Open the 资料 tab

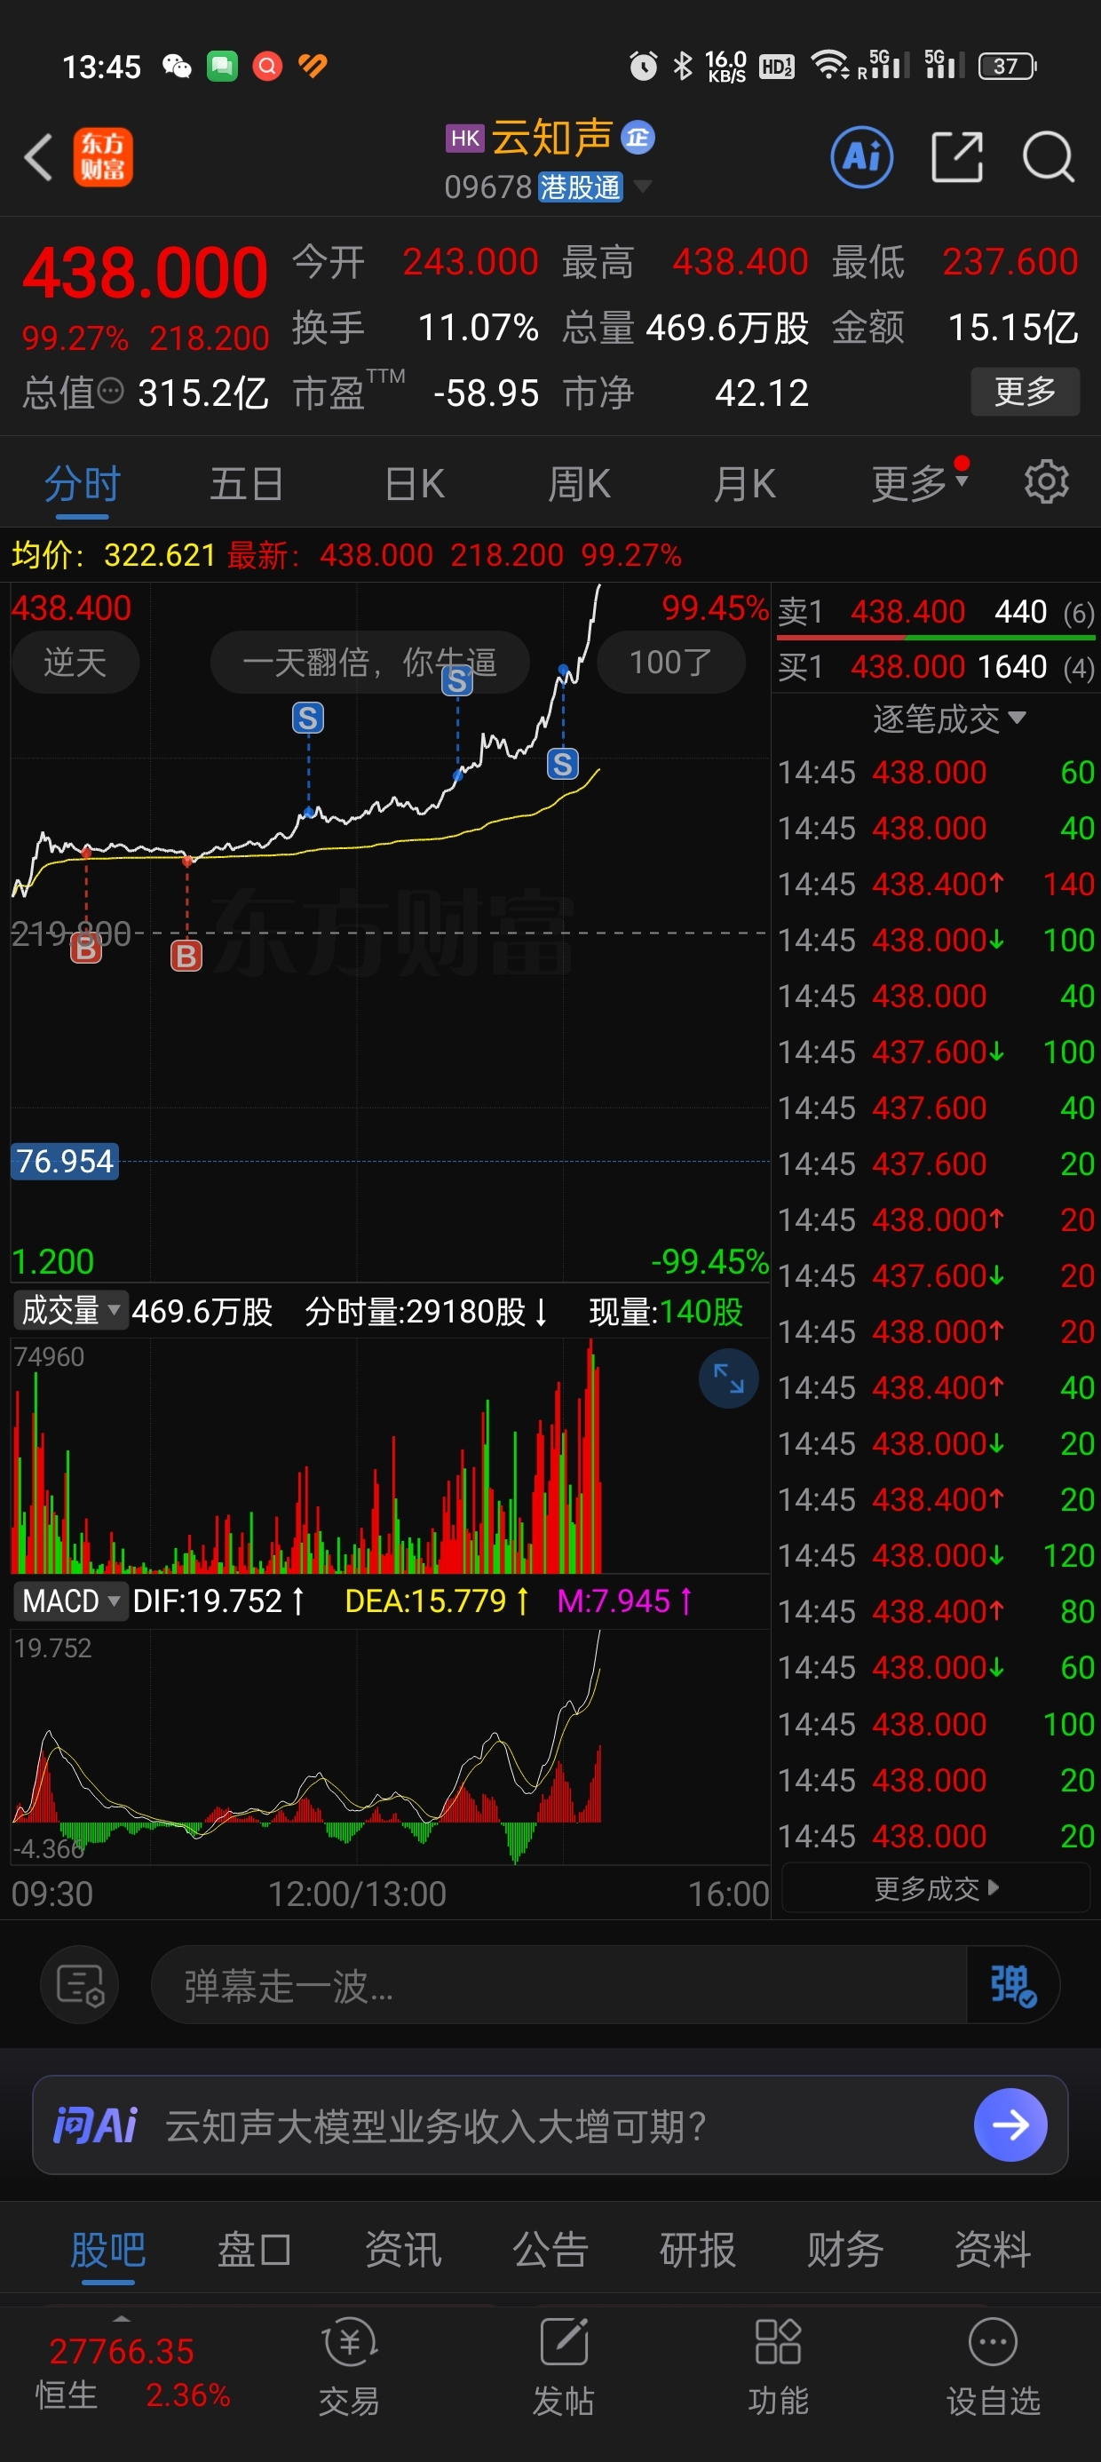(x=992, y=2250)
